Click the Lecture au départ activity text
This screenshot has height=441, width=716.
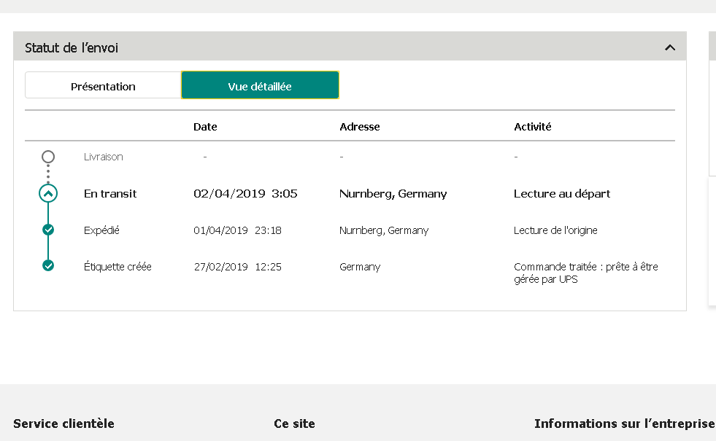pyautogui.click(x=562, y=194)
